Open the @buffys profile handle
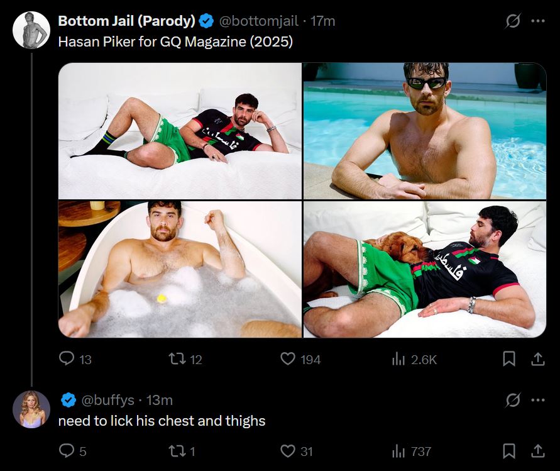This screenshot has width=560, height=471. coord(107,400)
